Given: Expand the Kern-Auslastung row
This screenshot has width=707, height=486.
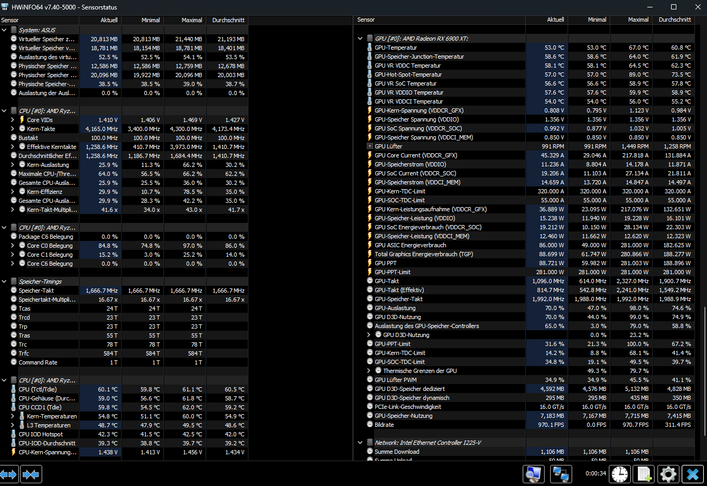Looking at the screenshot, I should coord(13,165).
